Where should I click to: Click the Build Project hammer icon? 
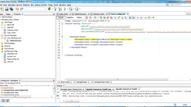(x=55, y=9)
